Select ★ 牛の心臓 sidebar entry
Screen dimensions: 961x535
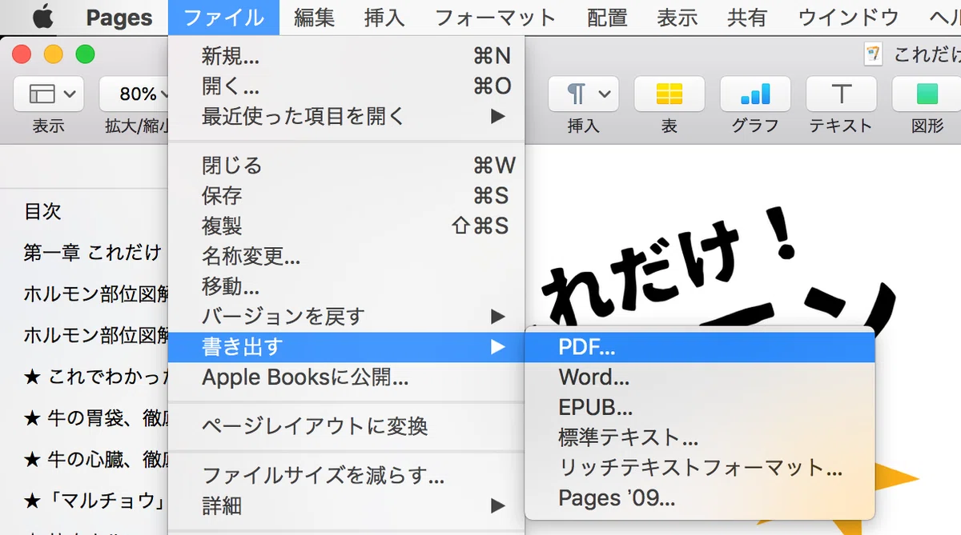[95, 459]
